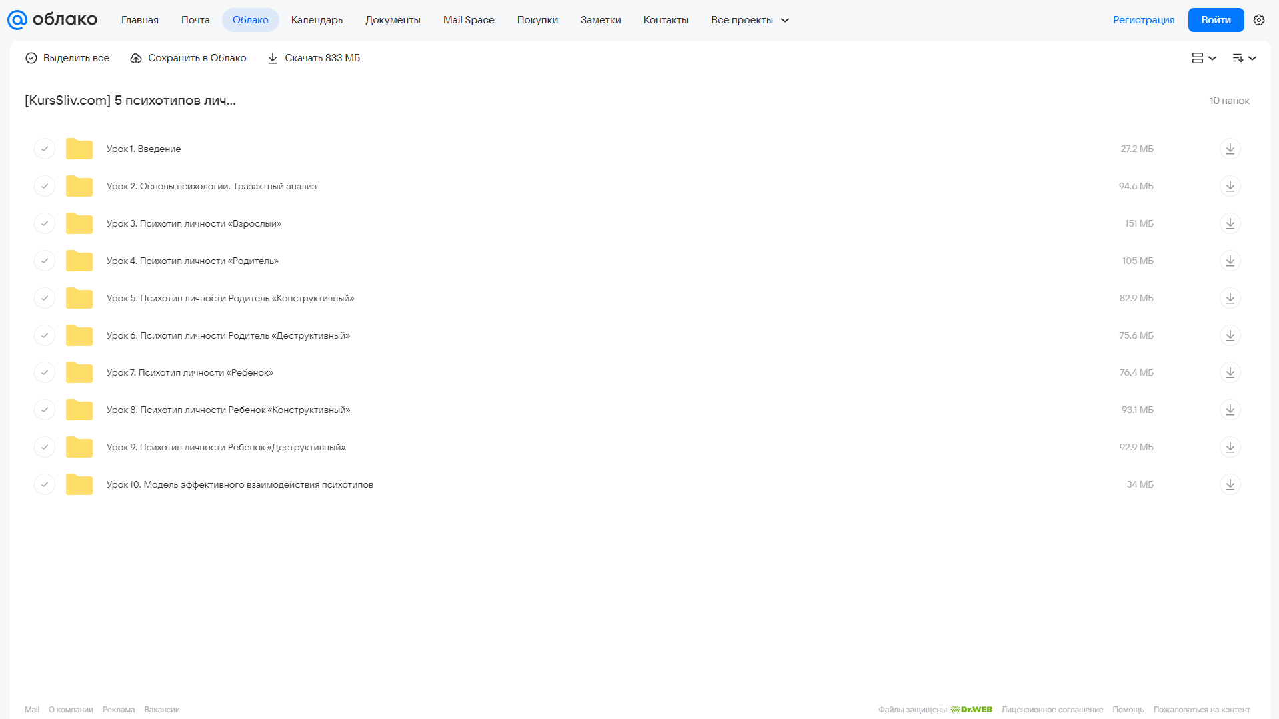Open the Регистрация link
This screenshot has width=1279, height=719.
[x=1144, y=20]
